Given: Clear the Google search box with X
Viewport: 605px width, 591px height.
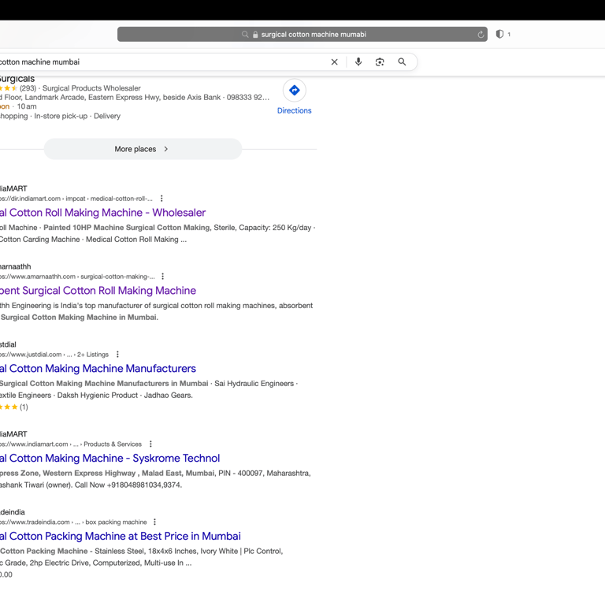Looking at the screenshot, I should pyautogui.click(x=335, y=61).
